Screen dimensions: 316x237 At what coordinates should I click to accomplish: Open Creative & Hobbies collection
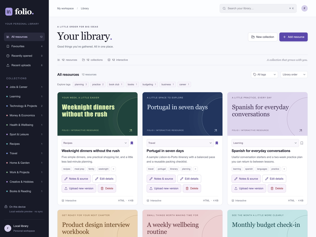coord(24,182)
